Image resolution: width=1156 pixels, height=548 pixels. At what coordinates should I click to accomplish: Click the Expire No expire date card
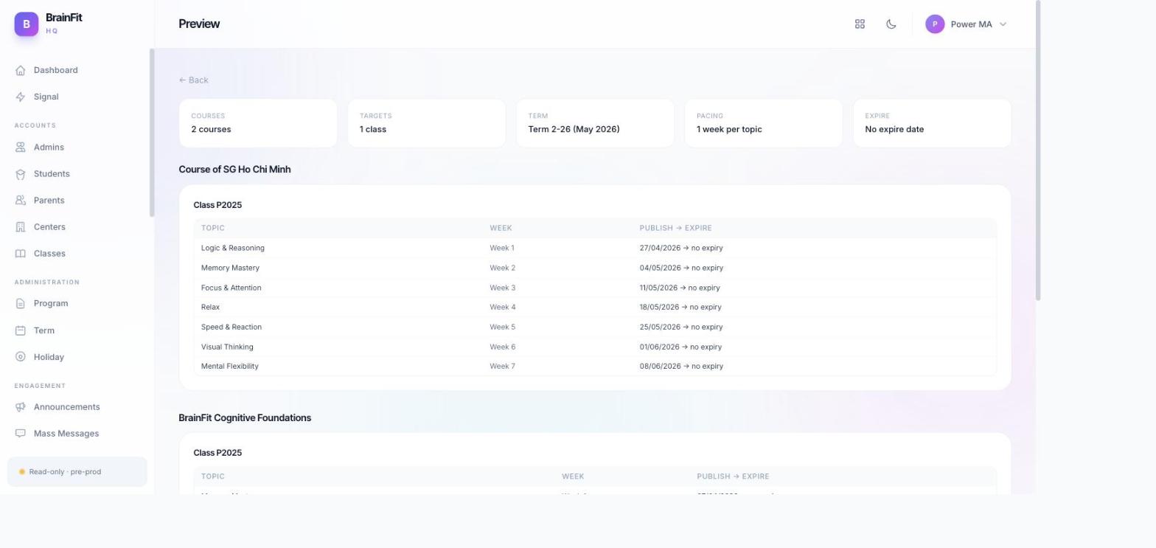click(x=933, y=123)
